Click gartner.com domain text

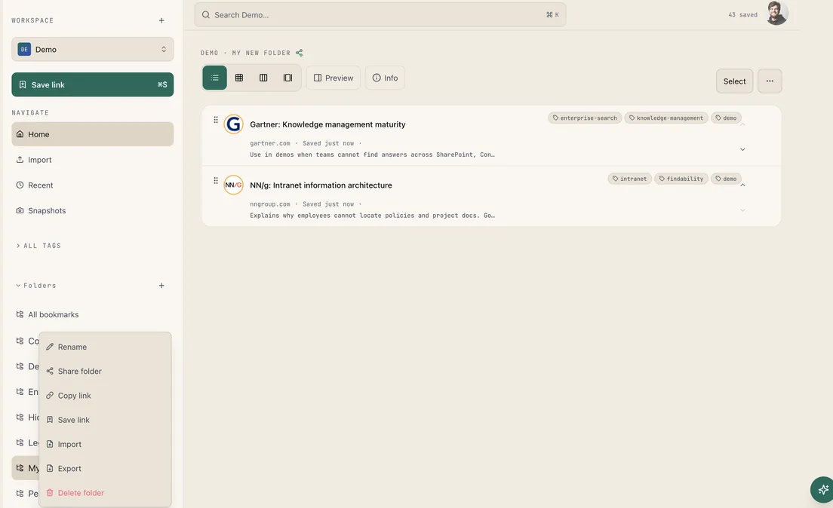point(270,143)
